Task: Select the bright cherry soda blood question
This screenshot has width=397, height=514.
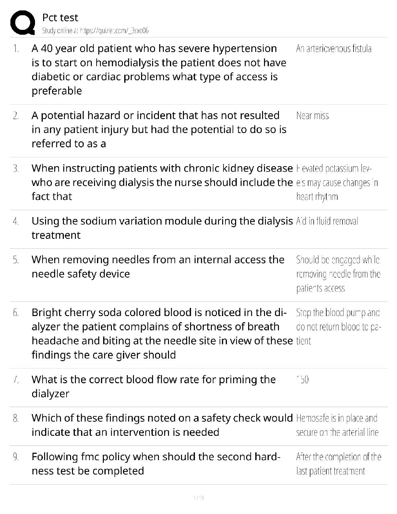Action: (162, 334)
